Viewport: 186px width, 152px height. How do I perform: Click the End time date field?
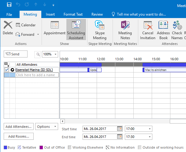point(100,137)
